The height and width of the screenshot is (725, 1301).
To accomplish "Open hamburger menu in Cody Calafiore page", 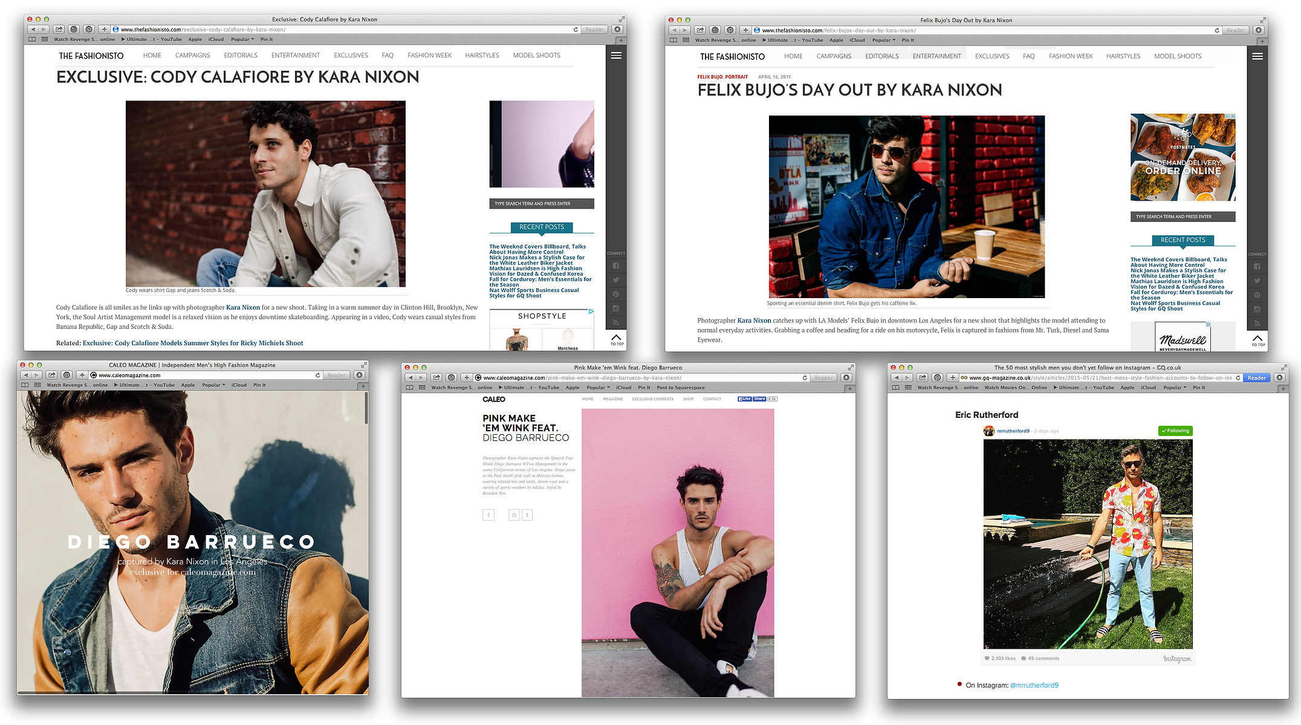I will tap(616, 56).
